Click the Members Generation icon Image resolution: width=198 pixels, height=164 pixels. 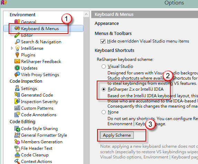click(x=17, y=142)
